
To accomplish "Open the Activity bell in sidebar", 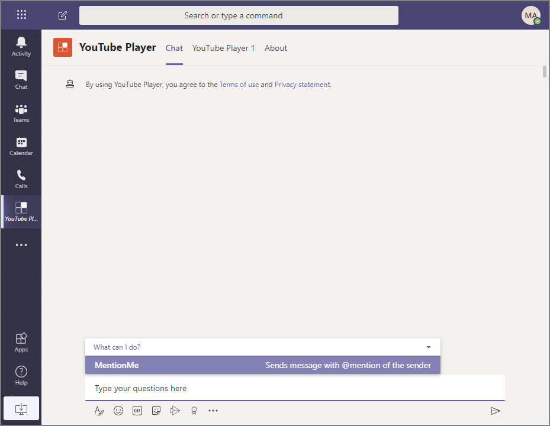I will coord(21,46).
